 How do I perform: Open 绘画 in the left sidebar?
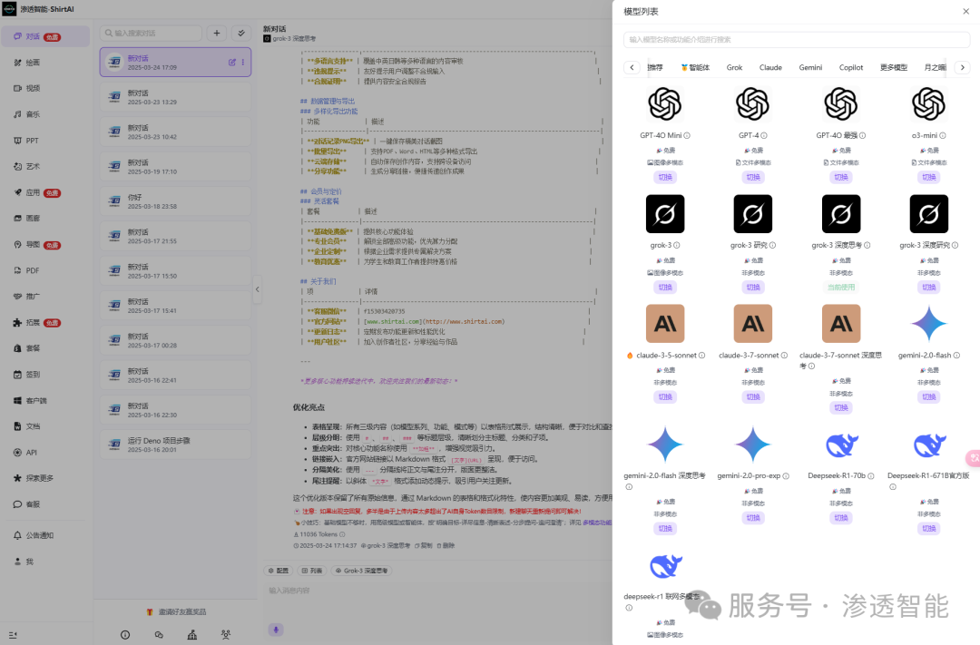(44, 63)
